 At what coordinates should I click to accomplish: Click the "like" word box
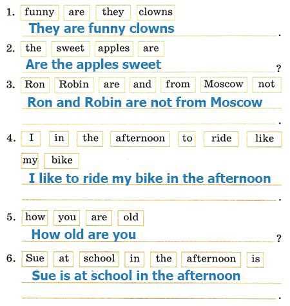(x=264, y=139)
